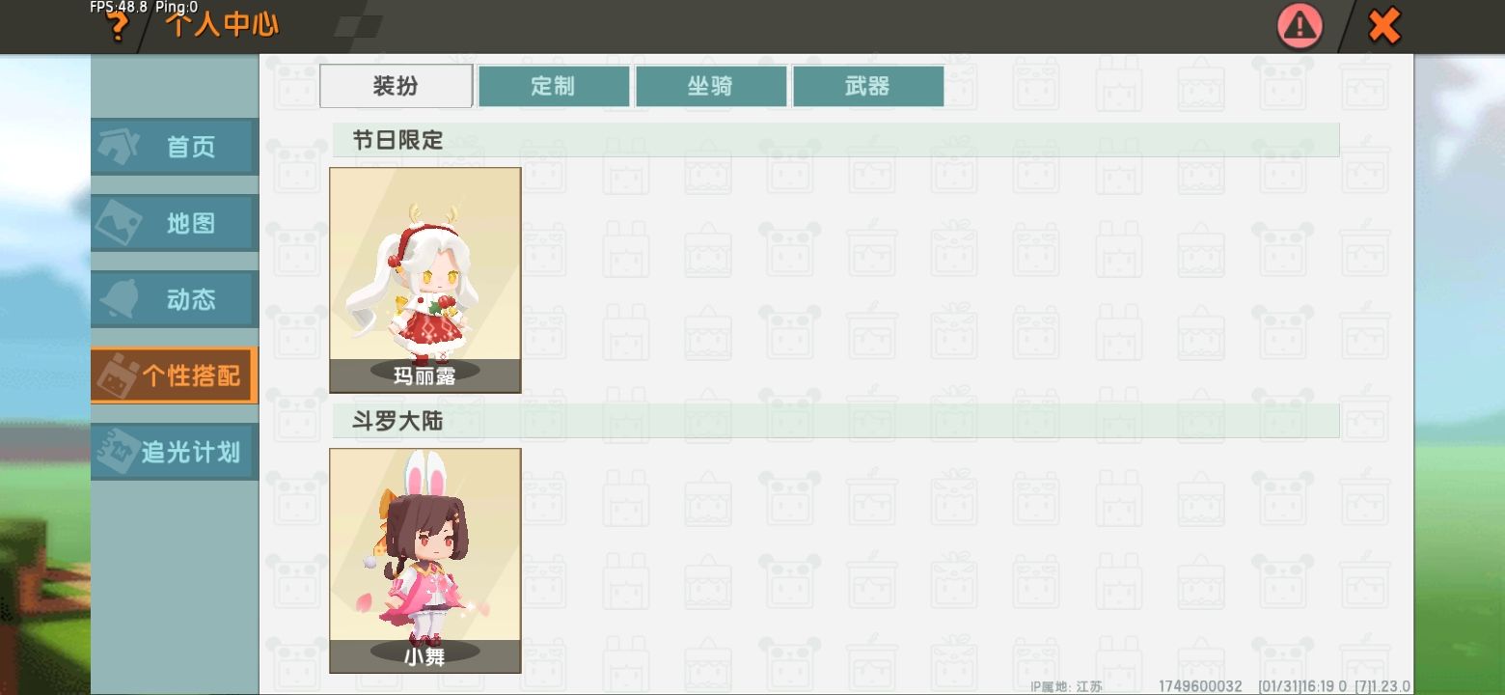Viewport: 1505px width, 695px height.
Task: Select the 小舞 skin card
Action: [425, 561]
